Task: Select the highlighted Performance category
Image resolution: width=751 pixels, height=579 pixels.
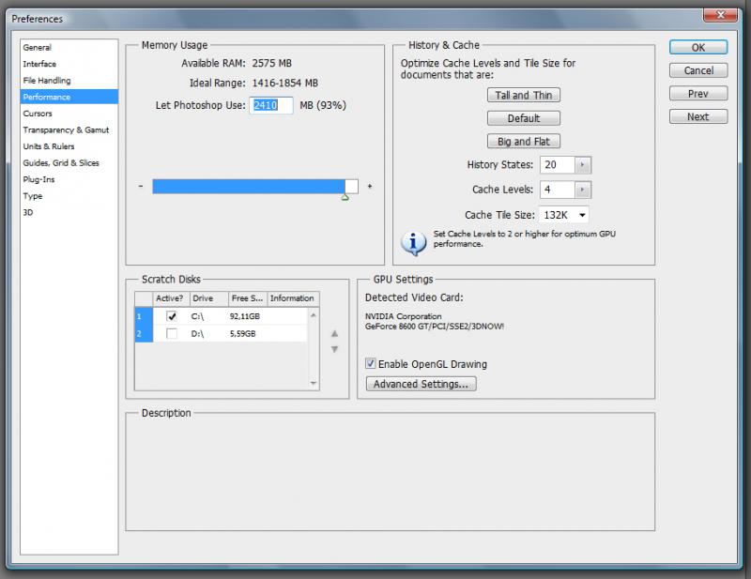Action: 69,97
